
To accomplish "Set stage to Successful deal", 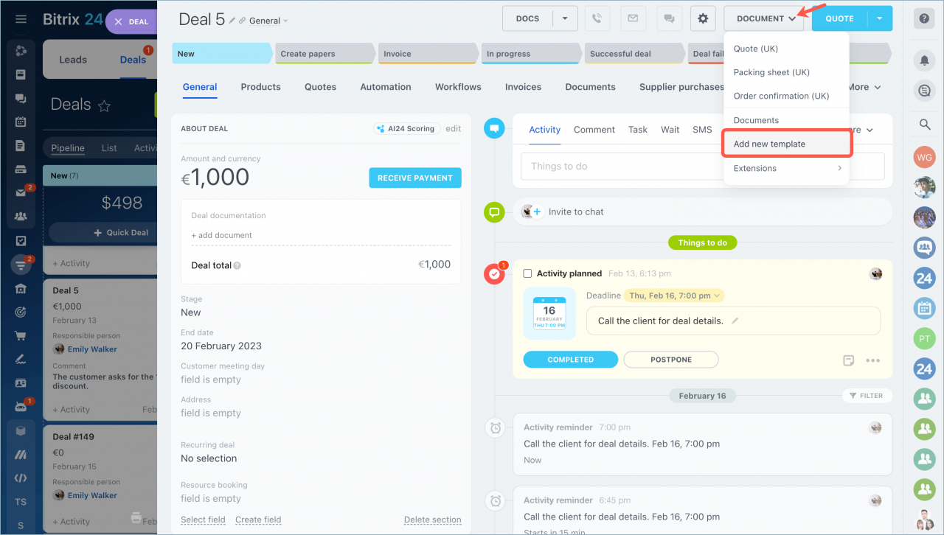I will click(634, 54).
